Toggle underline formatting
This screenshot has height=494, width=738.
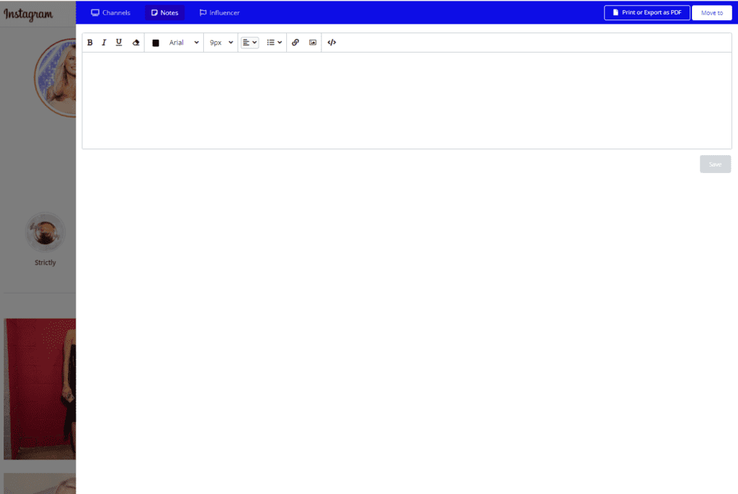119,42
